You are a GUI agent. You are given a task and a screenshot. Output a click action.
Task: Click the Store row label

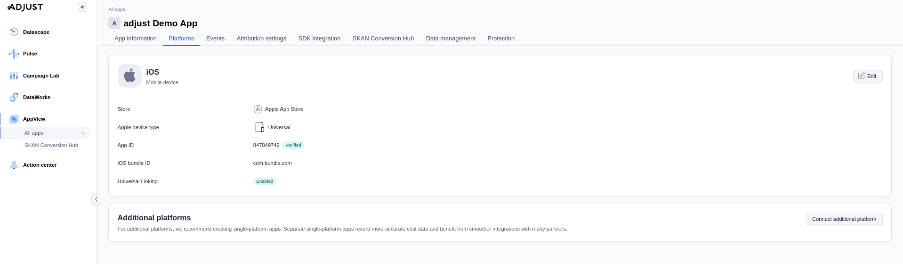tap(124, 109)
